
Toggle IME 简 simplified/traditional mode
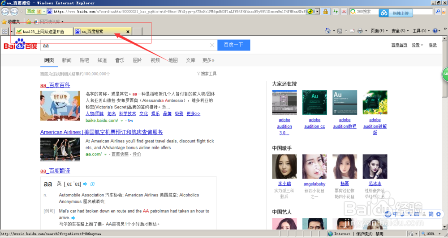(431, 214)
